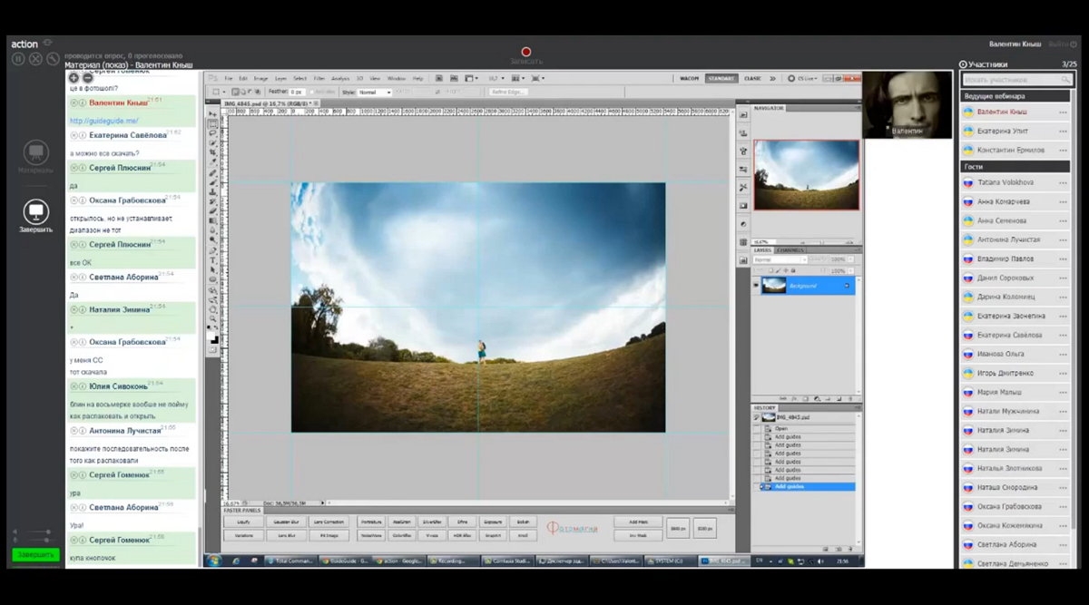Image resolution: width=1089 pixels, height=605 pixels.
Task: Click the chat zoom-in plus icon
Action: pos(74,78)
